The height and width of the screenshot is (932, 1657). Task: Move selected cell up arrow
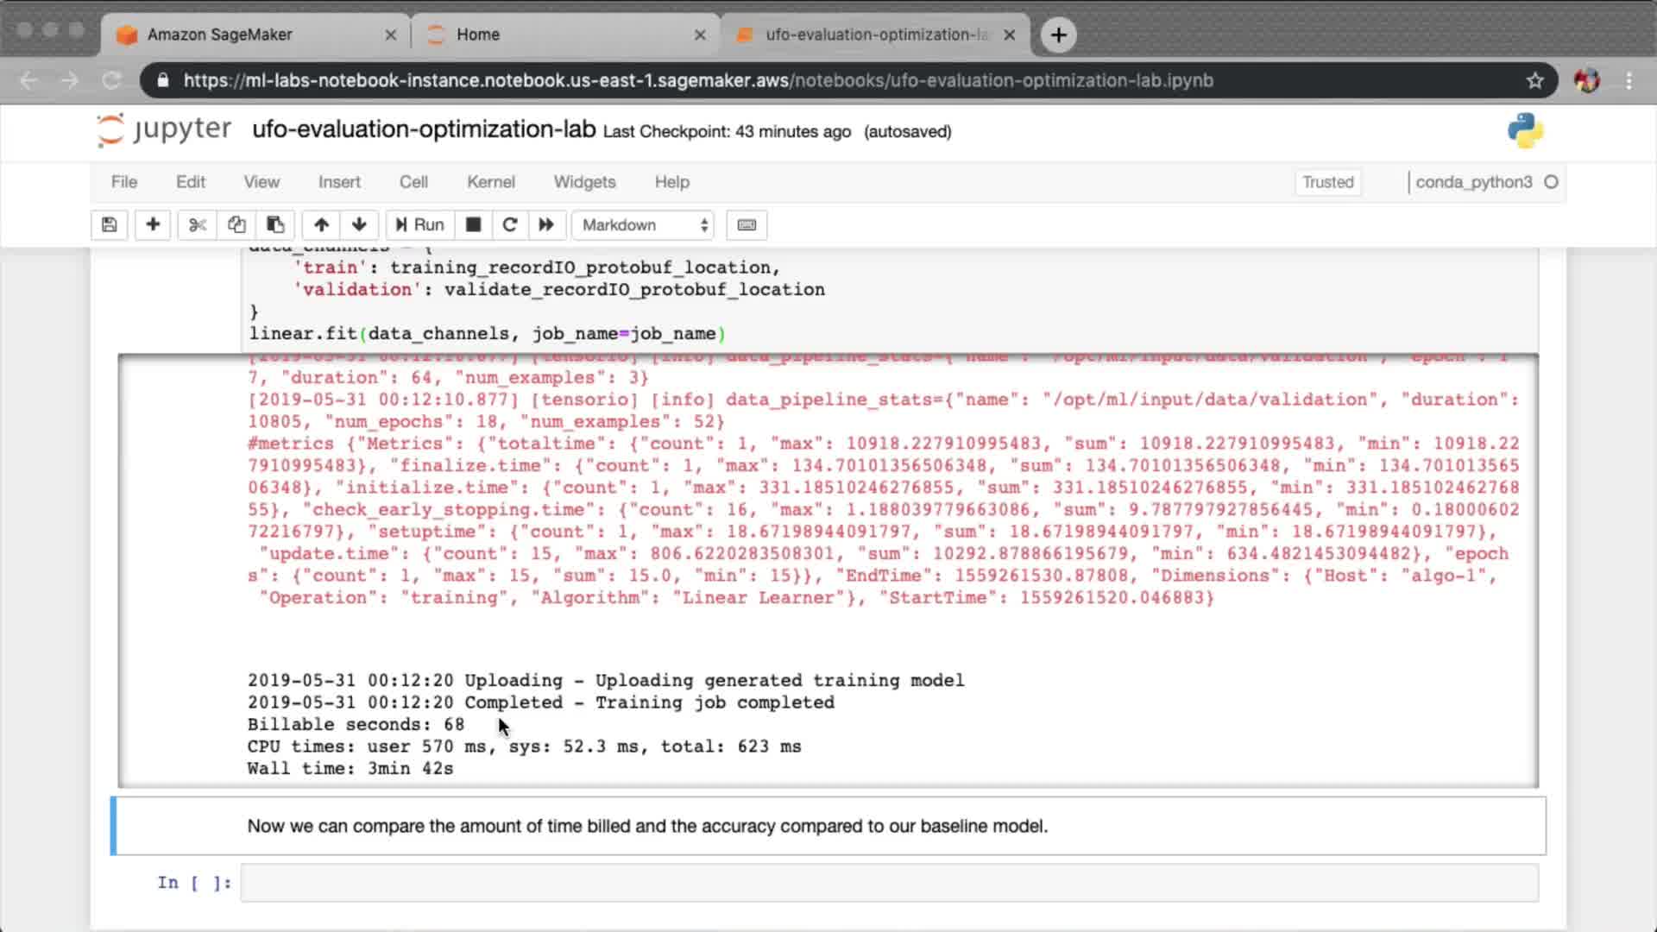pos(321,224)
